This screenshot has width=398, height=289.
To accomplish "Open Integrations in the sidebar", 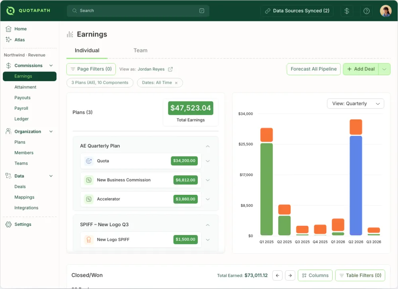I will [26, 208].
